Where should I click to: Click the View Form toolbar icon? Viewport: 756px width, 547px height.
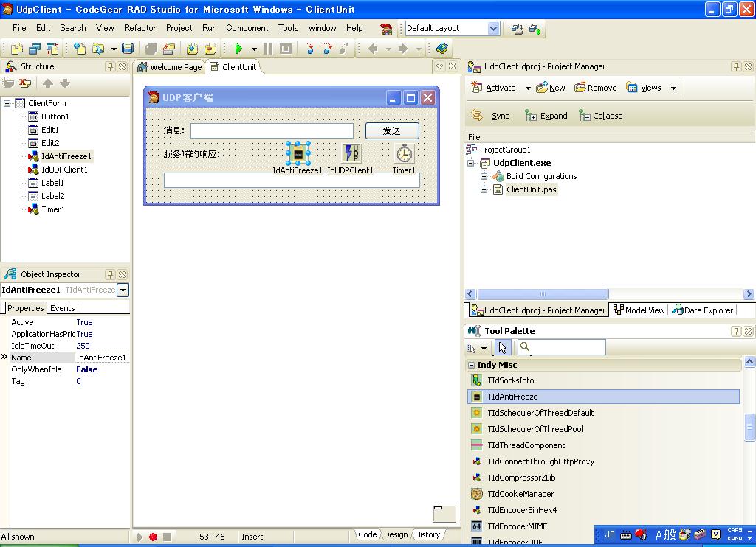coord(35,49)
